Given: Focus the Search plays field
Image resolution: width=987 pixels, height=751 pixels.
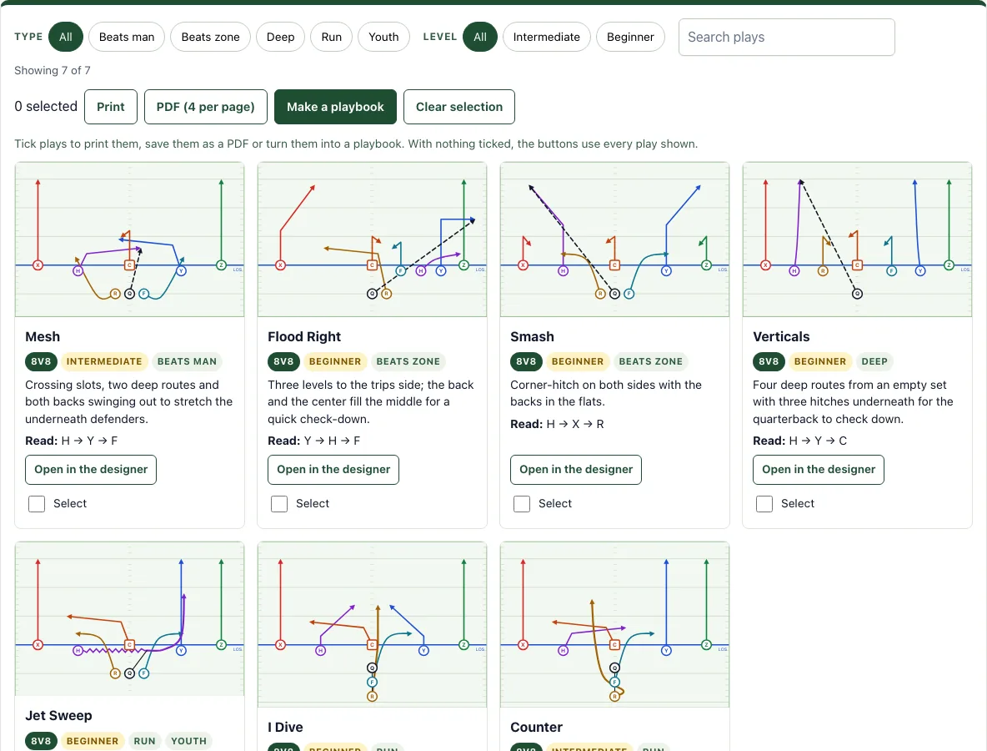Looking at the screenshot, I should 786,38.
